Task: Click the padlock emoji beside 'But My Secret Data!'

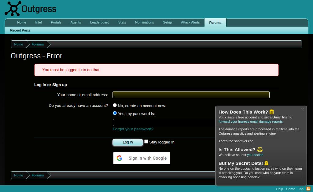Action: [x=266, y=163]
